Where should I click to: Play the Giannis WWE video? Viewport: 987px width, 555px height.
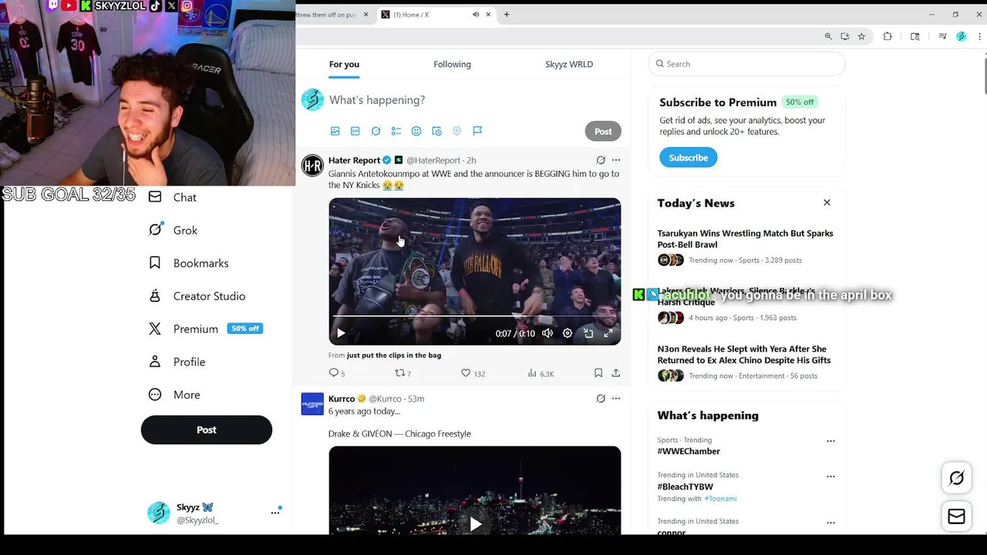(x=341, y=333)
